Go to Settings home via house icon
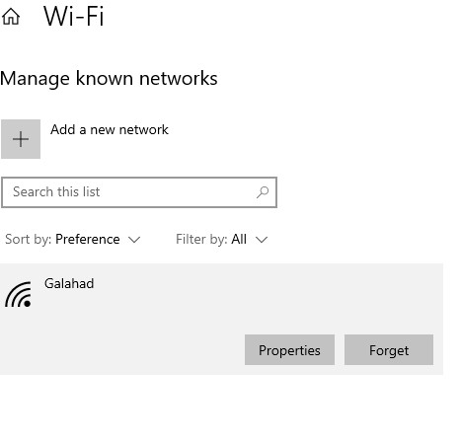 (x=11, y=17)
